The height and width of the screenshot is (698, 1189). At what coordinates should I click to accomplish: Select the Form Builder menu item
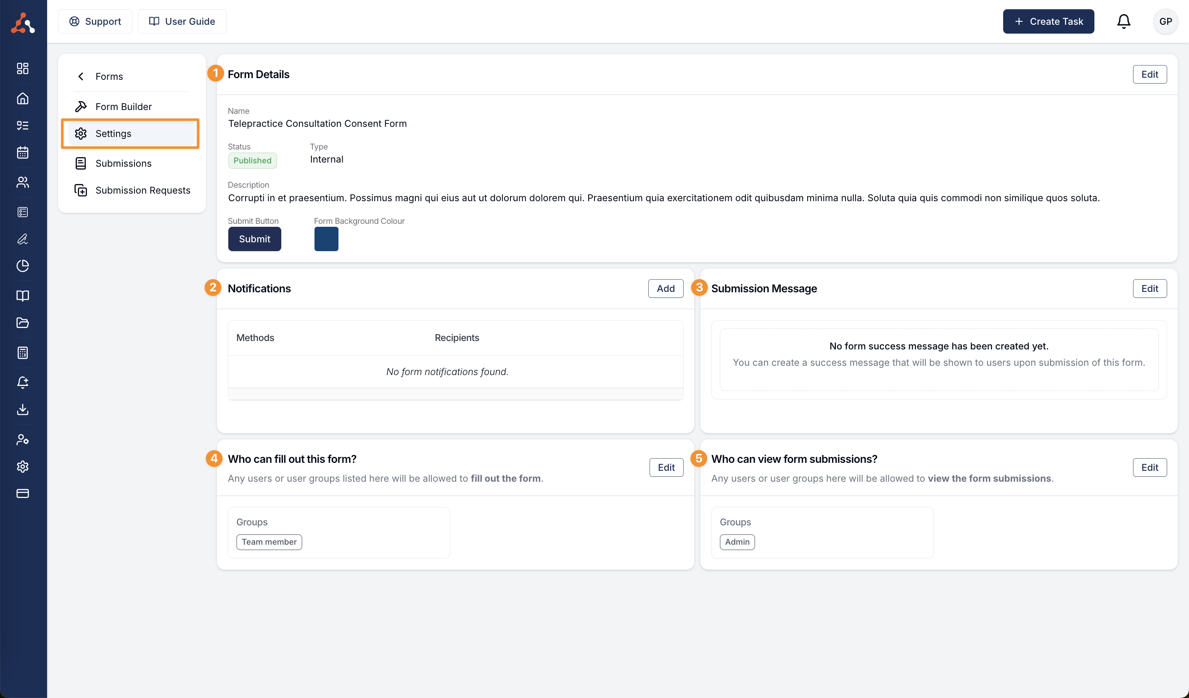123,107
